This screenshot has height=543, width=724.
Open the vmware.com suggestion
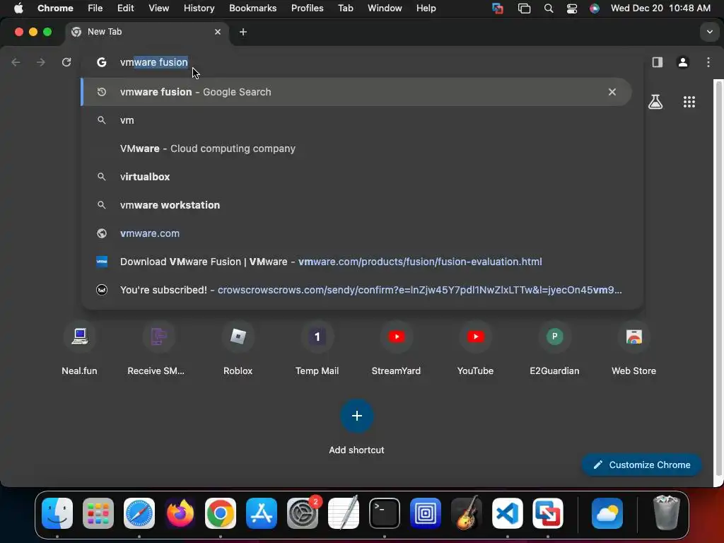356,233
